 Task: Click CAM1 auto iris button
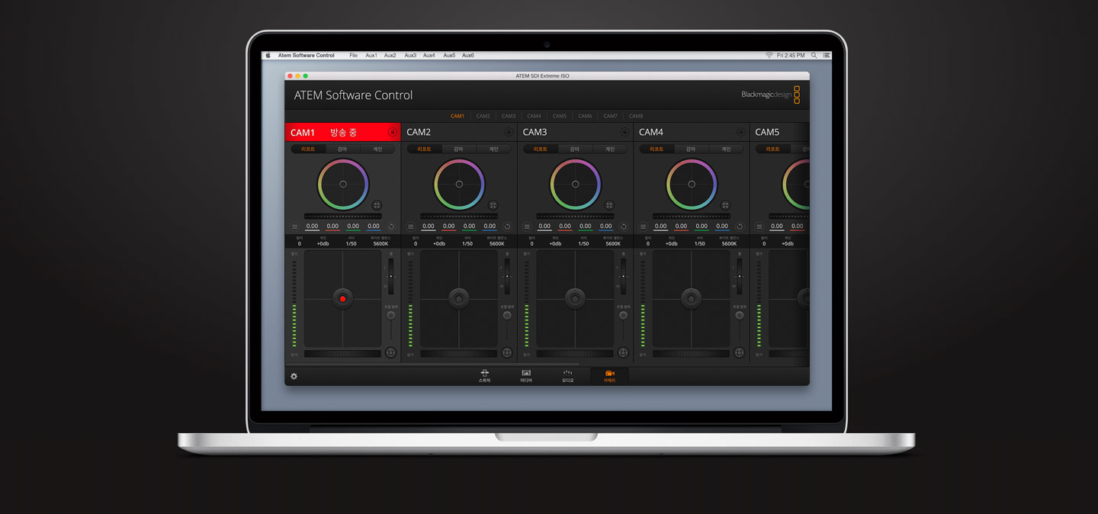point(391,353)
